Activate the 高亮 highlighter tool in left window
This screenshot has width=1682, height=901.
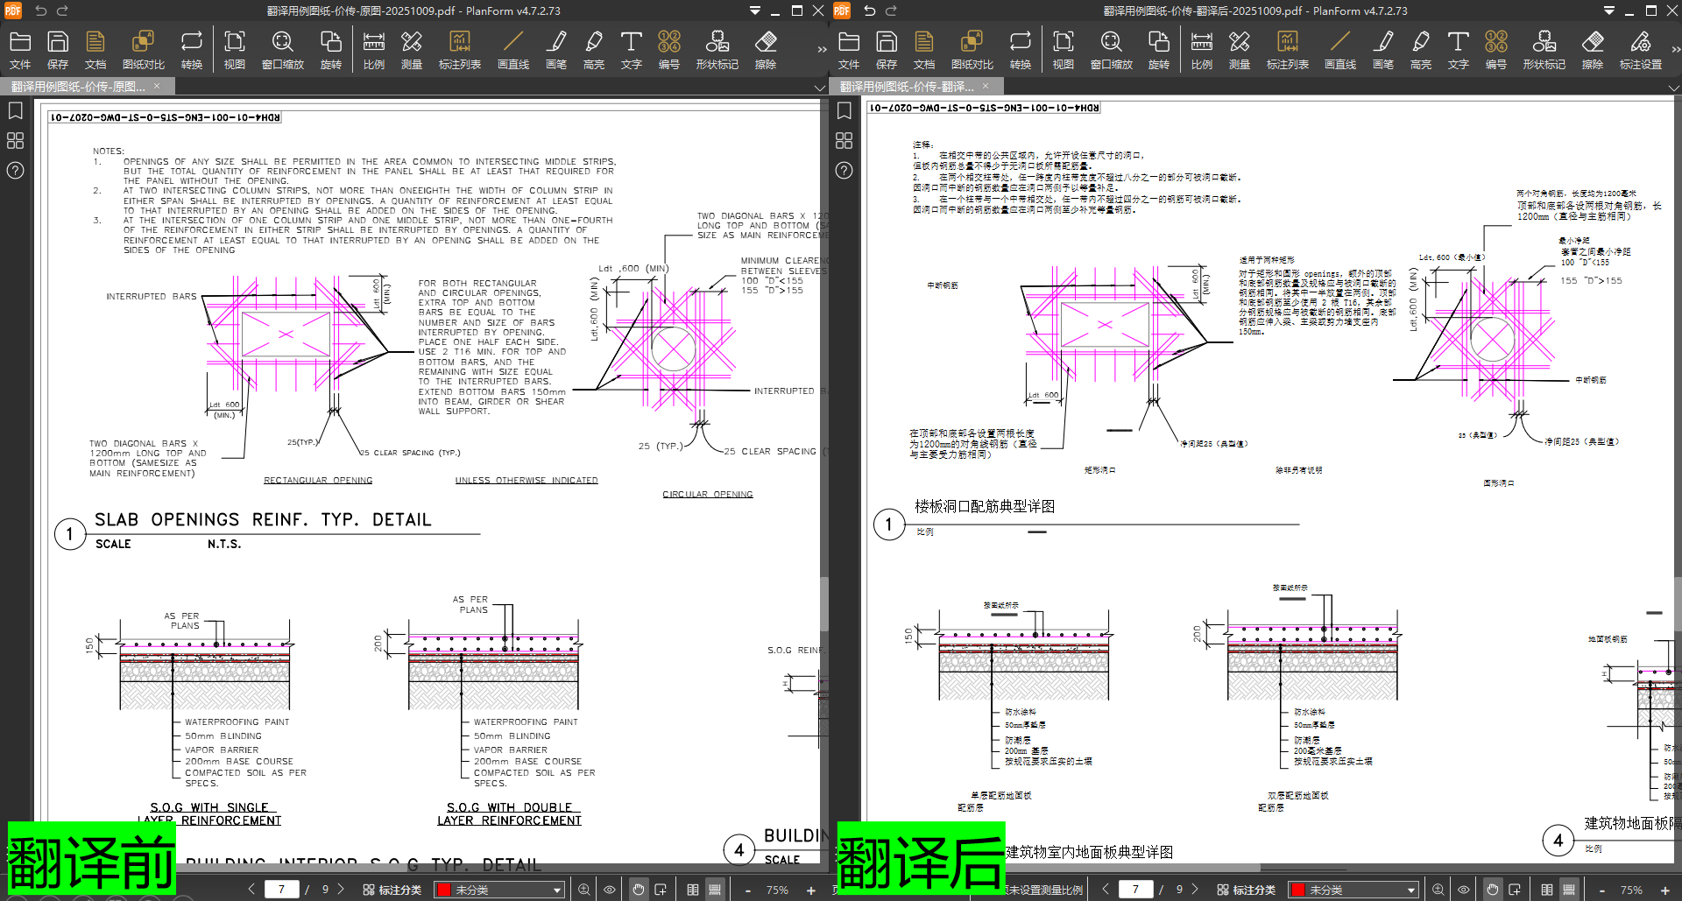(593, 50)
